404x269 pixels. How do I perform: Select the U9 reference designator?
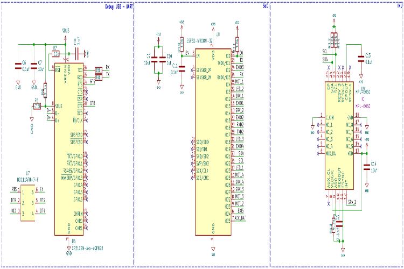(x=363, y=89)
